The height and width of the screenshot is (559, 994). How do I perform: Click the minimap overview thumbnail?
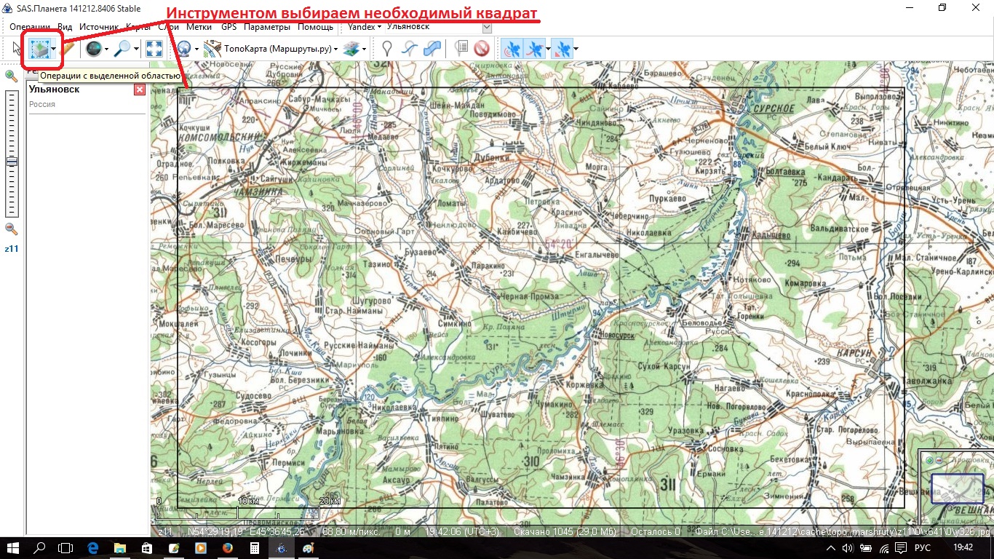click(956, 488)
